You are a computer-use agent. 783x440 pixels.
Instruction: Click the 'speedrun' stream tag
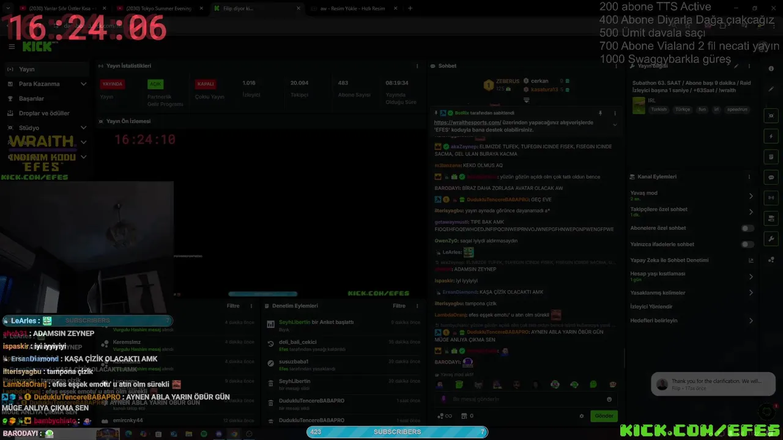pyautogui.click(x=737, y=109)
